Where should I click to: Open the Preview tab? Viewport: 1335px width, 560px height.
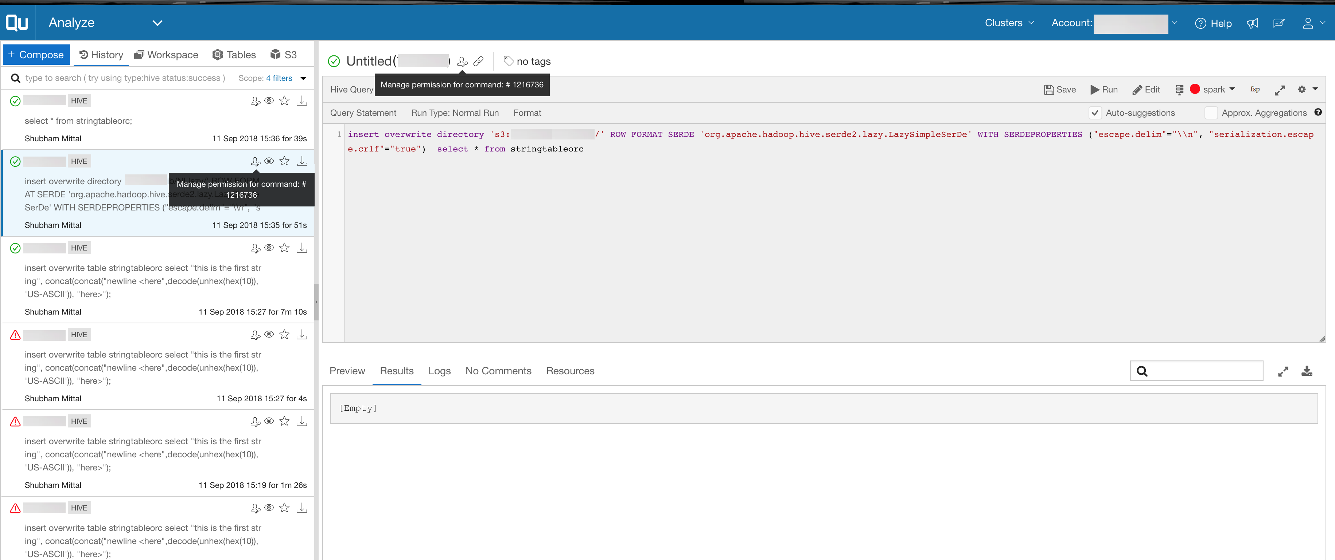pos(347,371)
